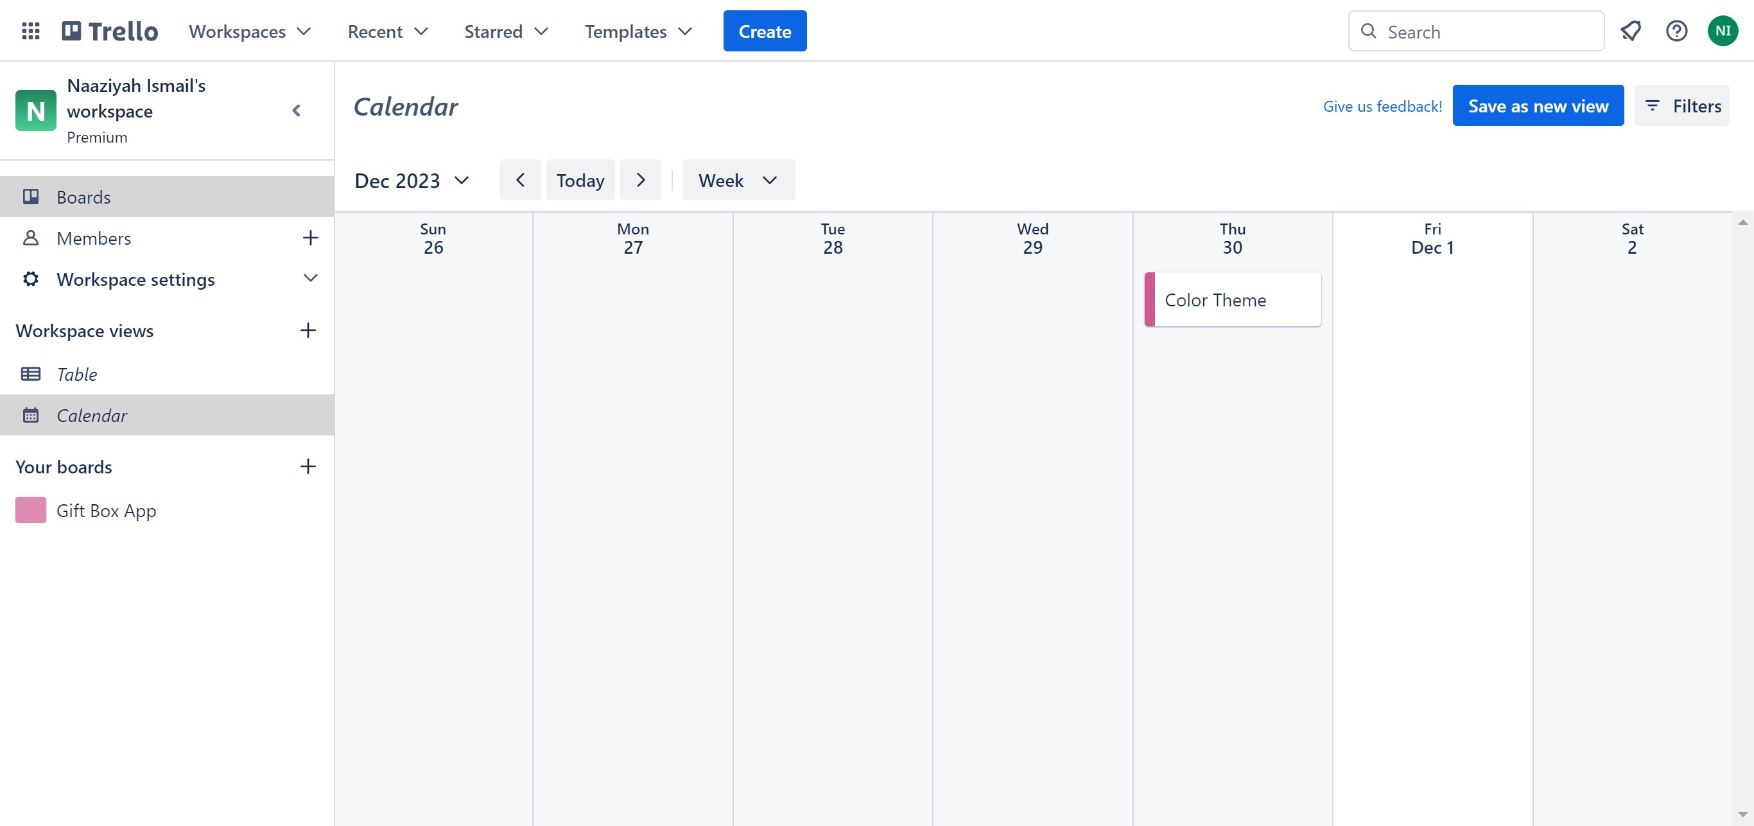This screenshot has width=1754, height=826.
Task: Expand the Workspace settings chevron
Action: (310, 279)
